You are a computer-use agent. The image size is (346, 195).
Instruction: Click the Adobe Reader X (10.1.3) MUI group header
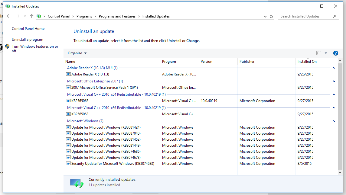92,68
